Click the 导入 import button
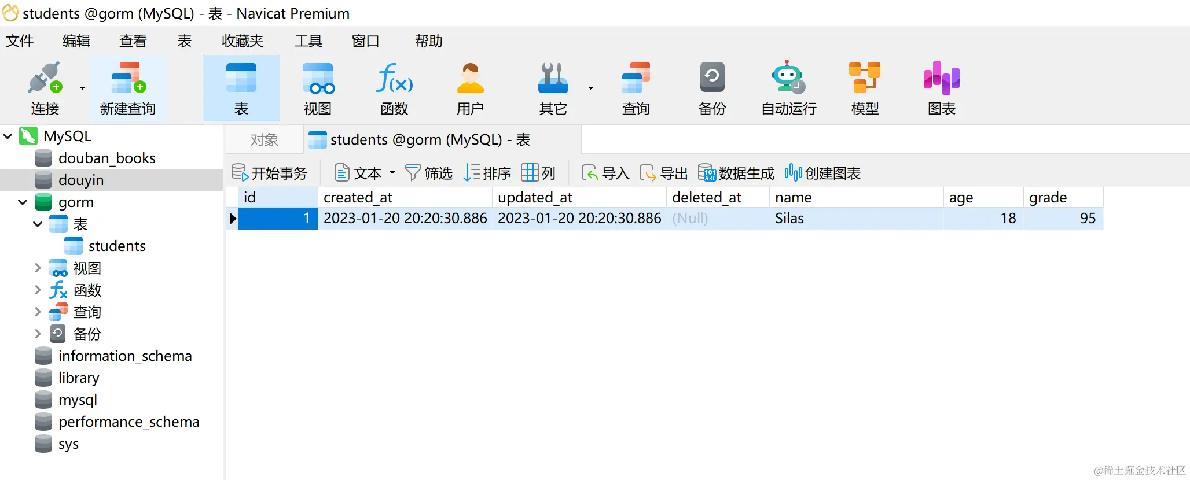 tap(605, 173)
